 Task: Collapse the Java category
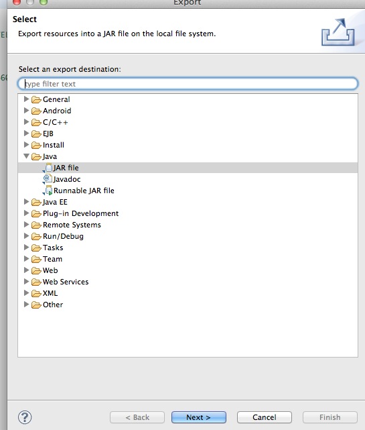26,156
